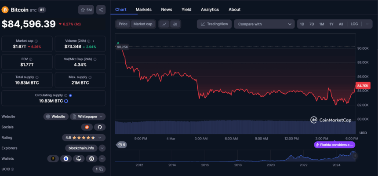Select the 1M time range

click(x=322, y=24)
